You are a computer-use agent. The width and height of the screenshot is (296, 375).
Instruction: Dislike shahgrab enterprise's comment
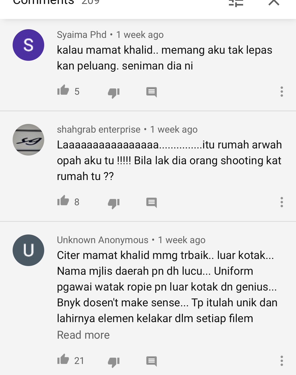(114, 203)
